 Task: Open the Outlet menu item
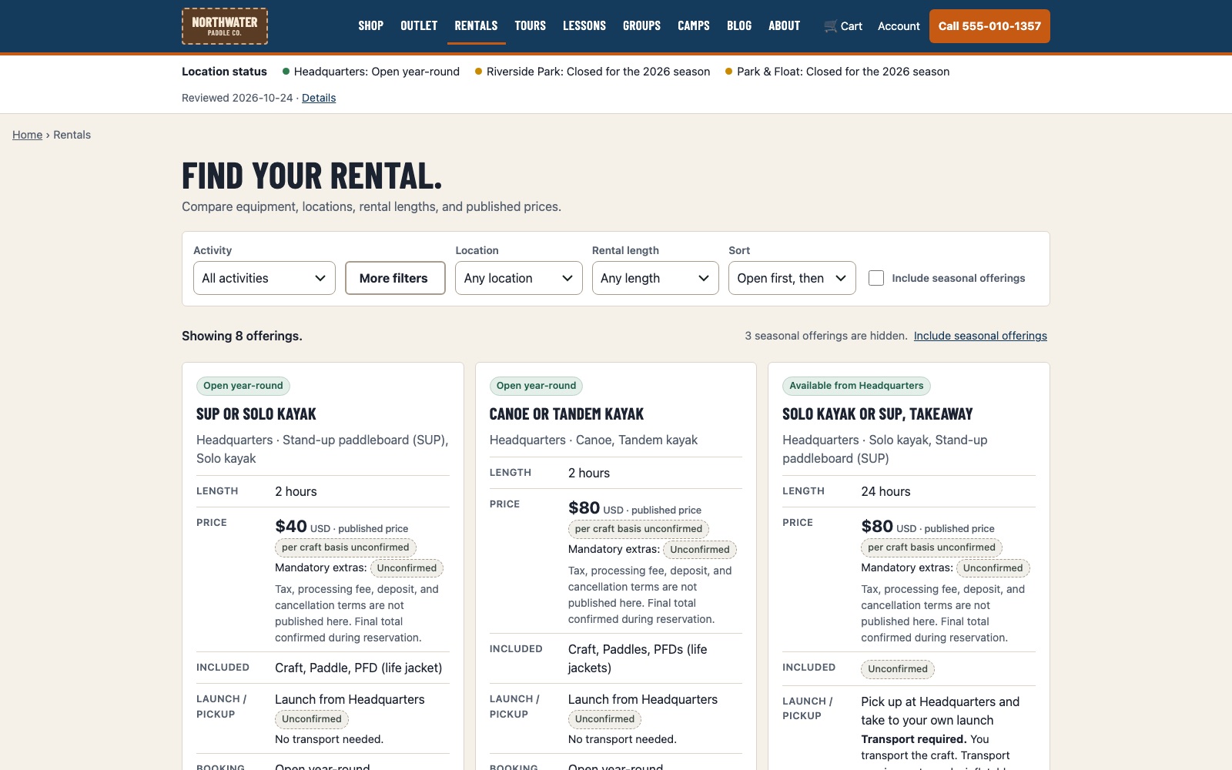419,26
